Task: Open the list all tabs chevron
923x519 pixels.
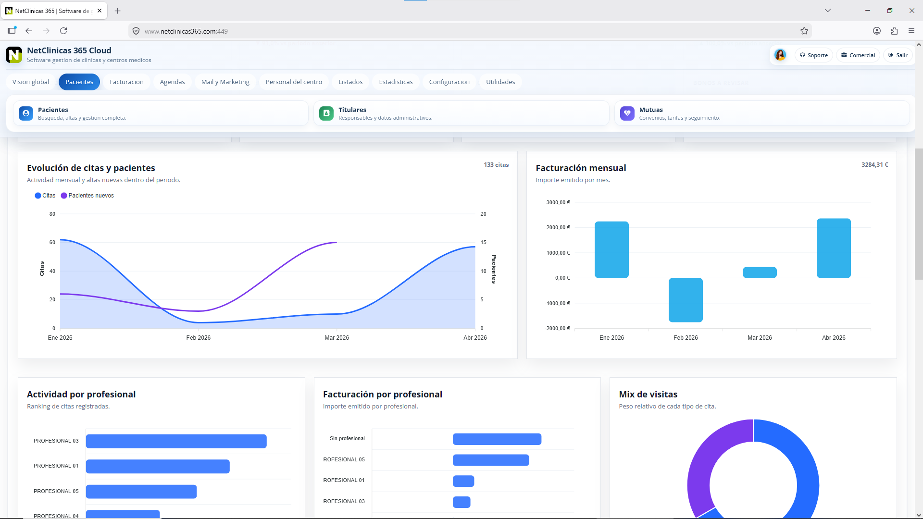Action: [828, 11]
